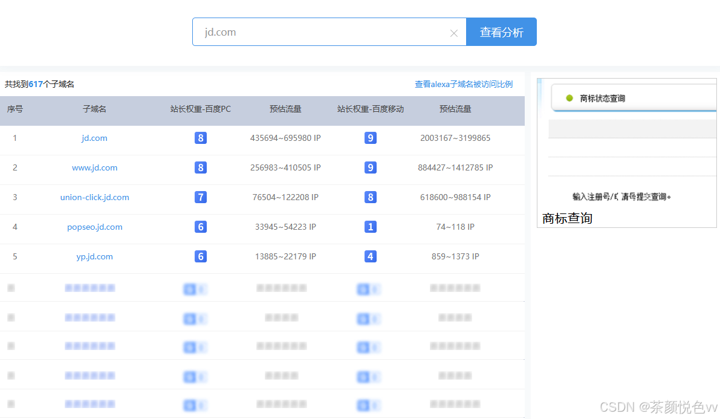720x419 pixels.
Task: Click the 617 subdomain count number
Action: pos(35,84)
